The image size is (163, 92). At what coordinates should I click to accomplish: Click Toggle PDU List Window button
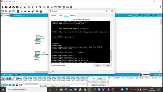coord(99,85)
